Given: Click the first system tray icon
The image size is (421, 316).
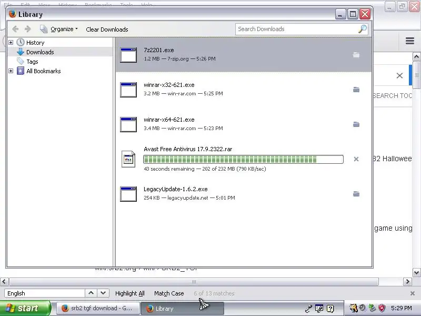Looking at the screenshot, I should point(354,308).
